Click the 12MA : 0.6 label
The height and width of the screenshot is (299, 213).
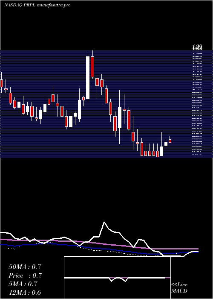25,293
